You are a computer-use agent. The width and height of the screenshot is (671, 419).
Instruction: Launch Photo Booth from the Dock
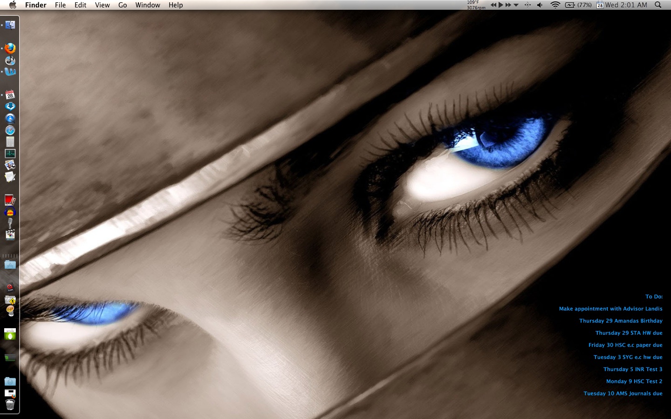[10, 200]
